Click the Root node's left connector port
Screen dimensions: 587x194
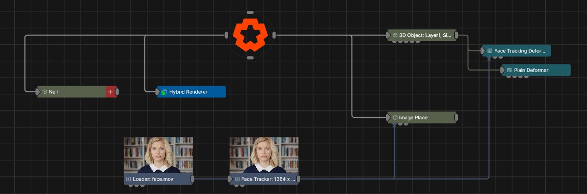point(226,35)
